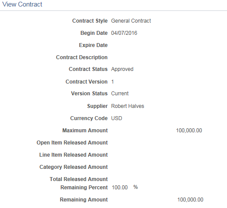Click the 100.00 remaining percent value

(x=120, y=188)
